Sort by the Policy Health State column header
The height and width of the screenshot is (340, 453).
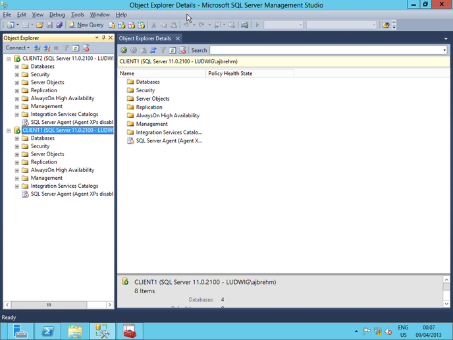pyautogui.click(x=230, y=73)
